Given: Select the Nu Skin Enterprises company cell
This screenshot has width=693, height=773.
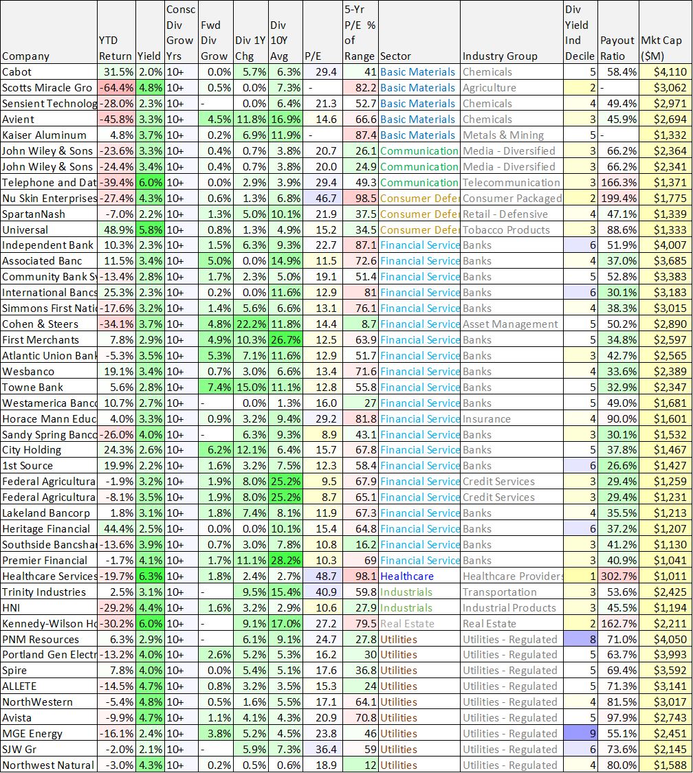Looking at the screenshot, I should tap(49, 198).
